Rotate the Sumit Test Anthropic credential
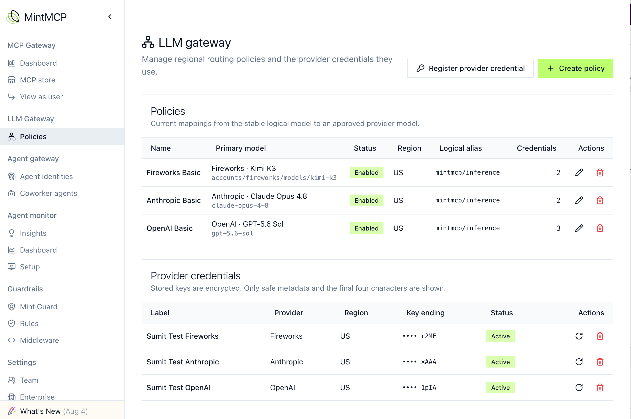This screenshot has height=419, width=631. (x=579, y=362)
